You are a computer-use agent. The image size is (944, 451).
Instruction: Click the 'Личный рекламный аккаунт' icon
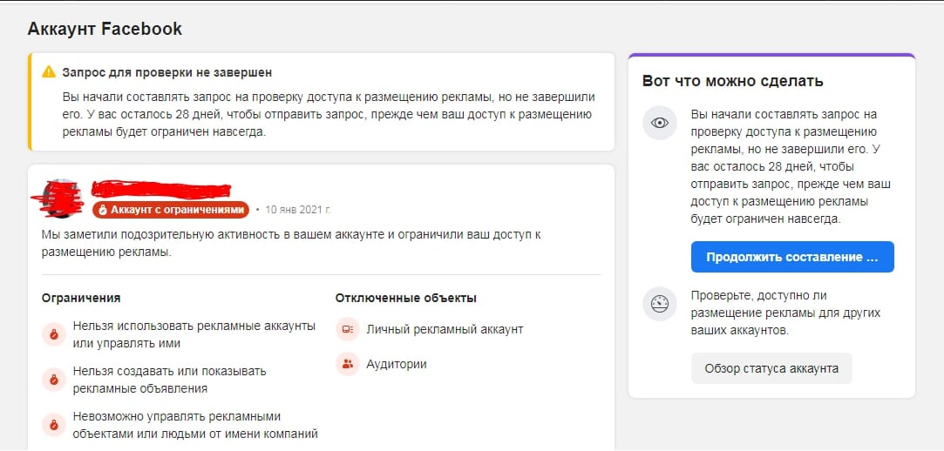348,329
